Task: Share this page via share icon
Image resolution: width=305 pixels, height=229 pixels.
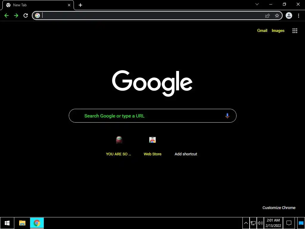Action: pyautogui.click(x=267, y=16)
